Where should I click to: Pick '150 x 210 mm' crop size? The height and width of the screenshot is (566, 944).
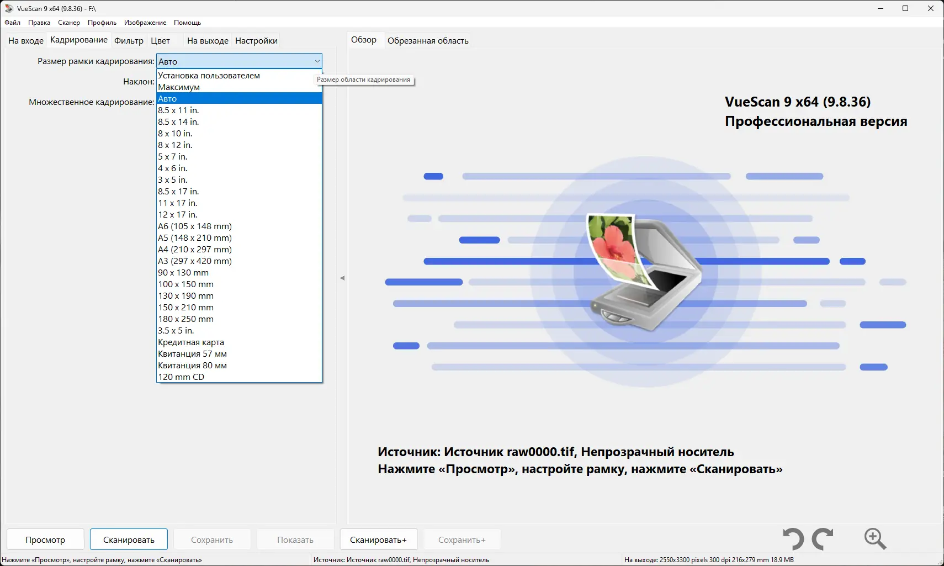(x=239, y=308)
